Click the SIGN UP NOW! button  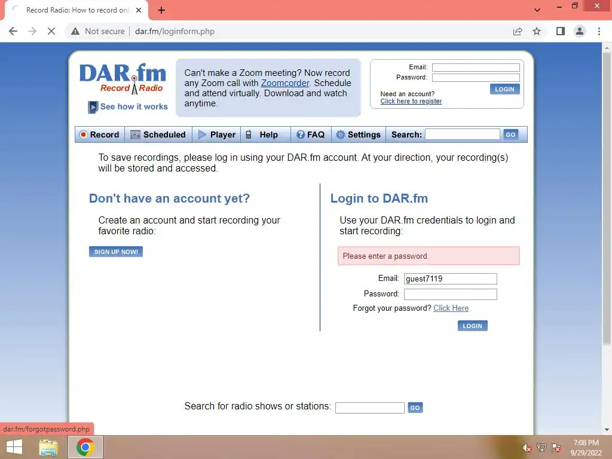click(x=116, y=252)
